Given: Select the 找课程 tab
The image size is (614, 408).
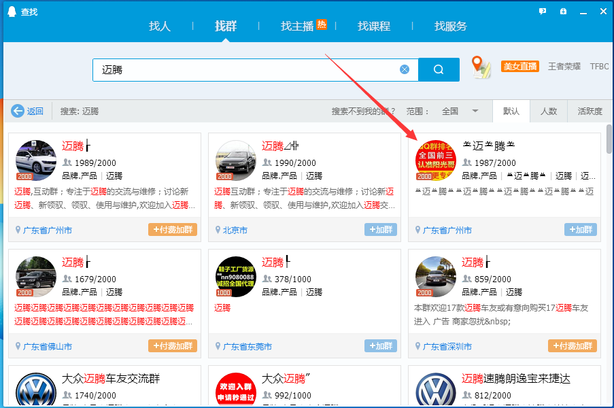Looking at the screenshot, I should (374, 27).
